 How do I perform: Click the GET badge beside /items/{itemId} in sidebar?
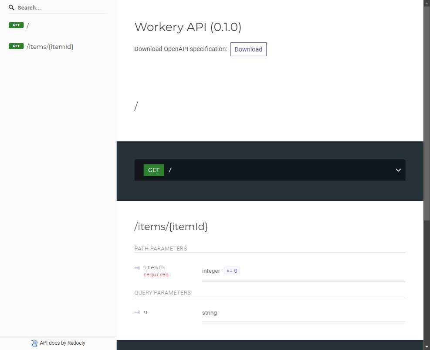click(x=16, y=46)
